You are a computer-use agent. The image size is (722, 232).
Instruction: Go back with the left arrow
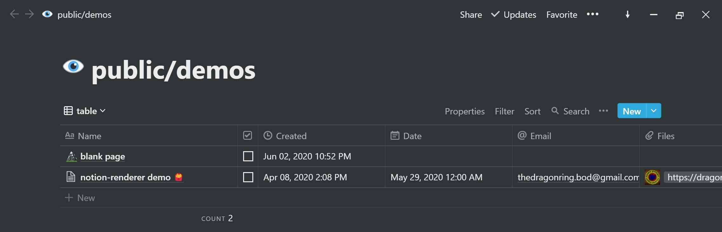click(14, 14)
